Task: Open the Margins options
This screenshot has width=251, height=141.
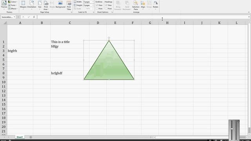Action: point(23,5)
